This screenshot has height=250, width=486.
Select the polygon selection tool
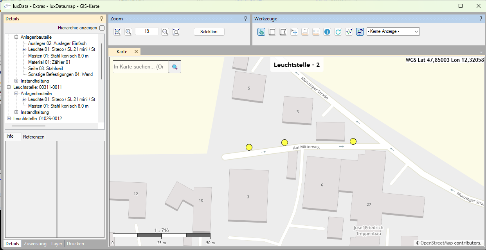[283, 32]
